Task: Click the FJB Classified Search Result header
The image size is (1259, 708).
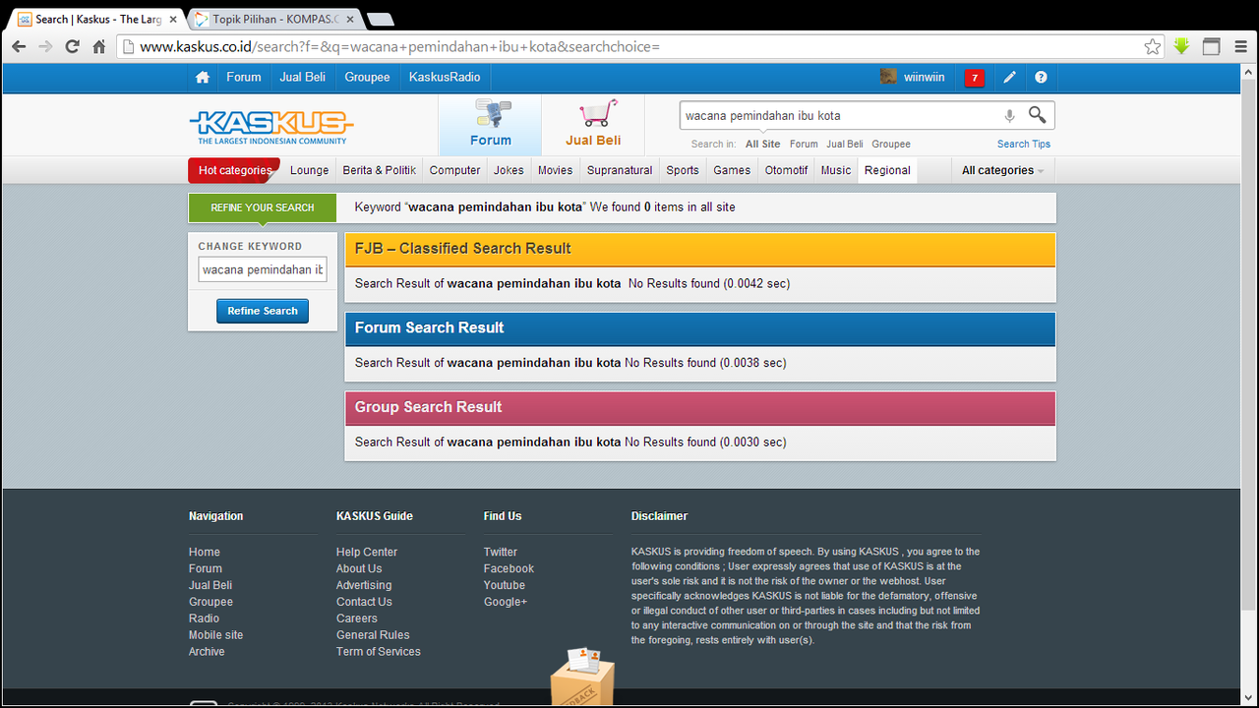Action: pyautogui.click(x=700, y=249)
